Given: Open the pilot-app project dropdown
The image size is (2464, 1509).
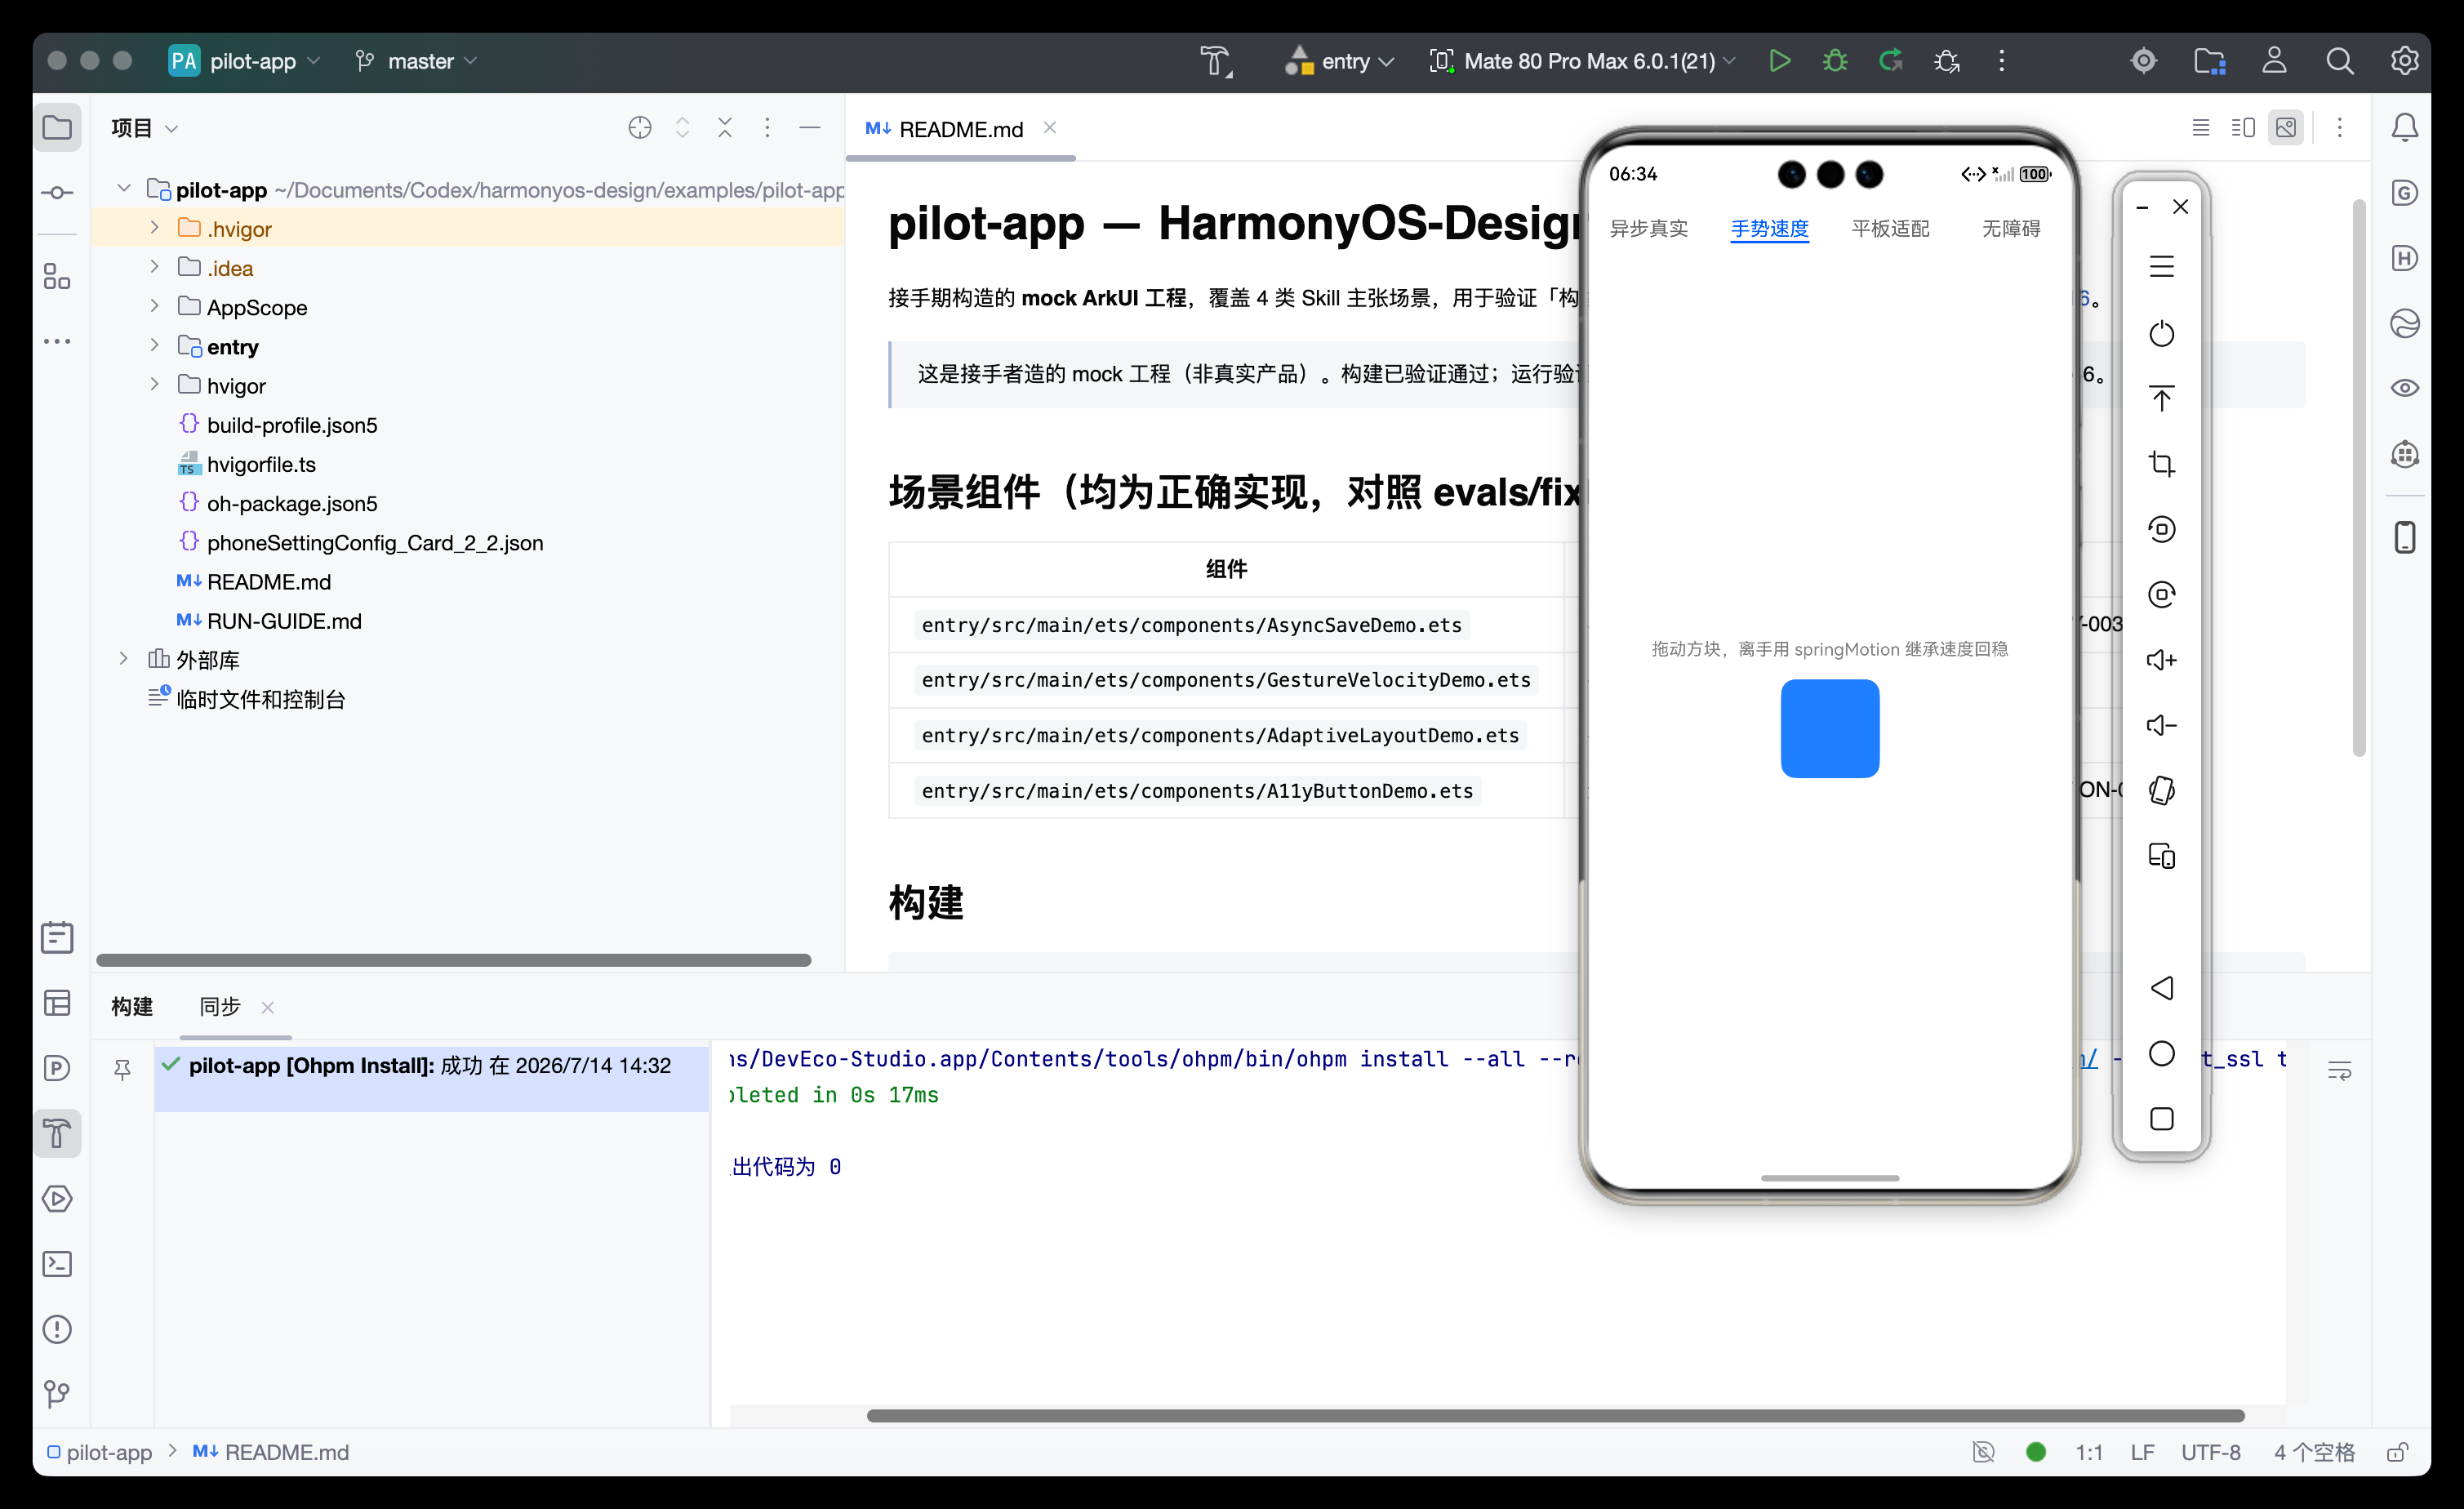Looking at the screenshot, I should click(246, 61).
